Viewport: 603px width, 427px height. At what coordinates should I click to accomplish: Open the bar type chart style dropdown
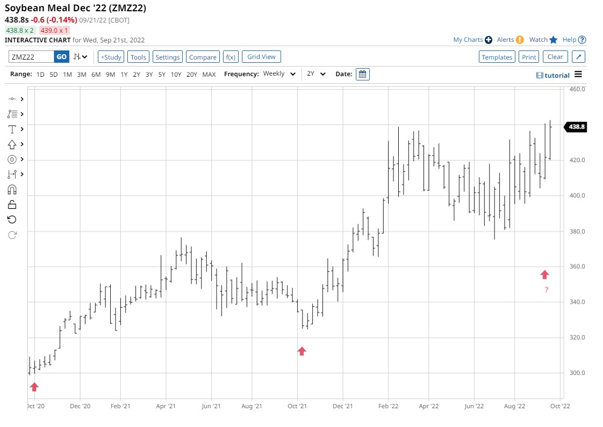tap(81, 57)
